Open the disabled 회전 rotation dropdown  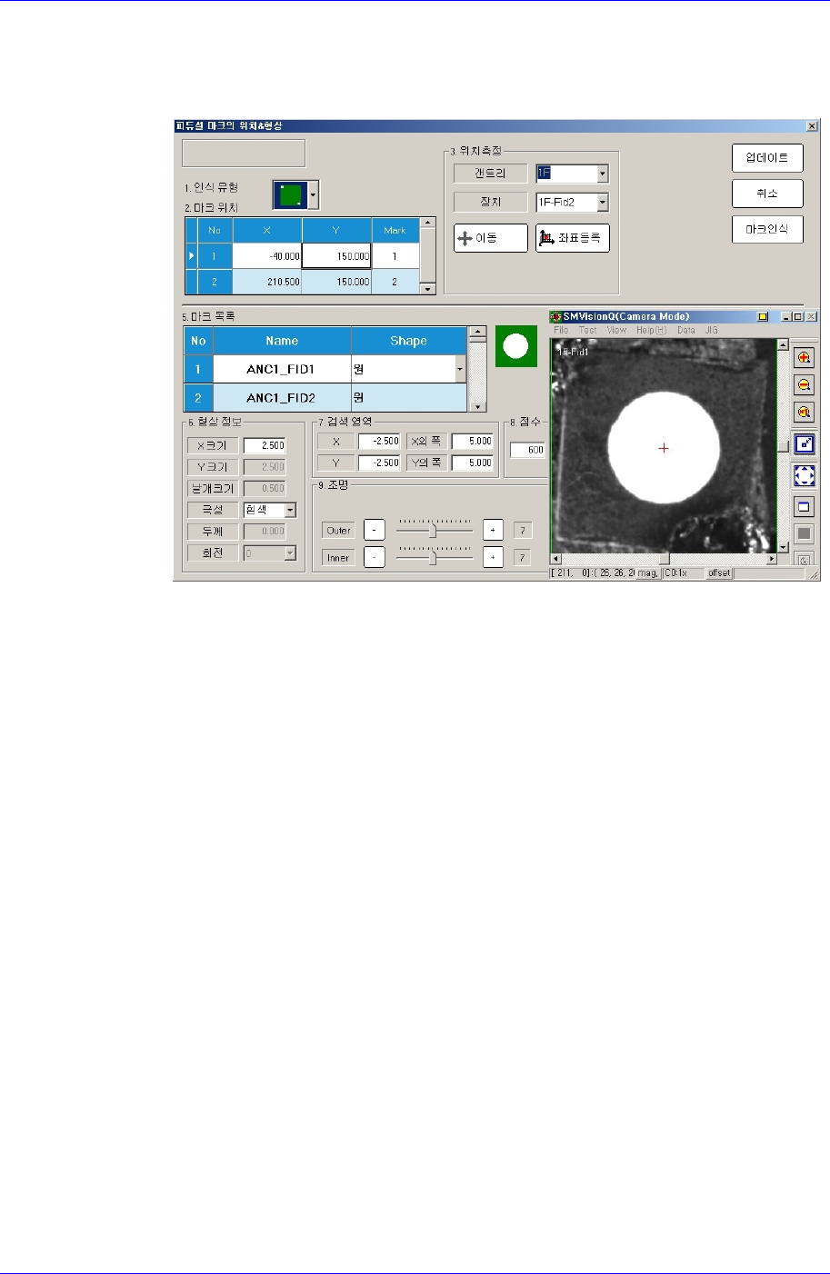pos(290,552)
